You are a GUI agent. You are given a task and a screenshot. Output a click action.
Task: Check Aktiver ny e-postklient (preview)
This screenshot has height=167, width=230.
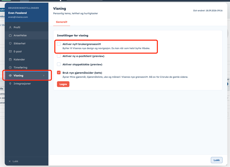point(59,56)
